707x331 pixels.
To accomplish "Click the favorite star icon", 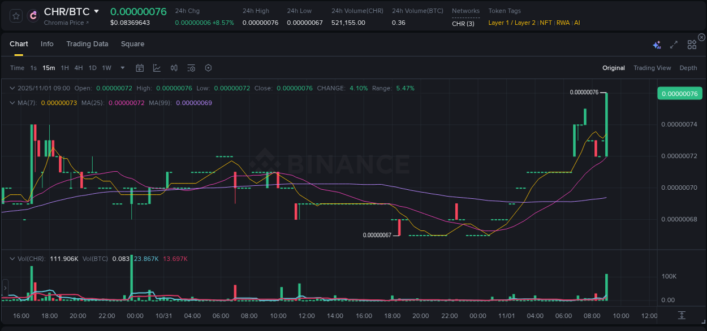I will 15,16.
